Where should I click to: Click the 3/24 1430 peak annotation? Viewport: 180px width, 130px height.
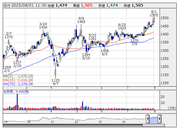tap(43, 26)
